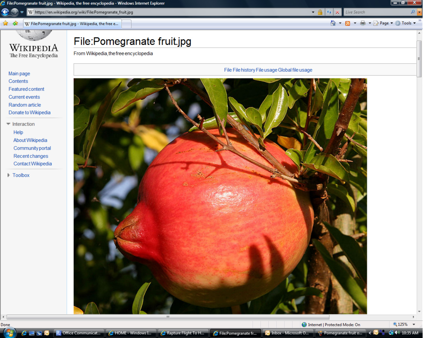Expand the Print options dropdown arrow
Screen dimensions: 423x338
pyautogui.click(x=370, y=23)
